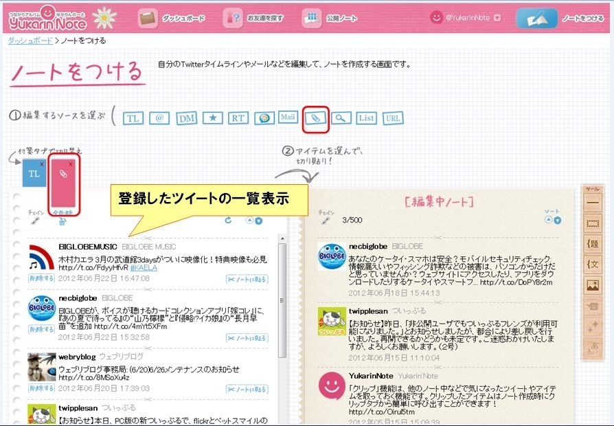Image resolution: width=614 pixels, height=426 pixels.
Task: Click 削除する on the necbiglobe clip tweet
Action: click(41, 329)
